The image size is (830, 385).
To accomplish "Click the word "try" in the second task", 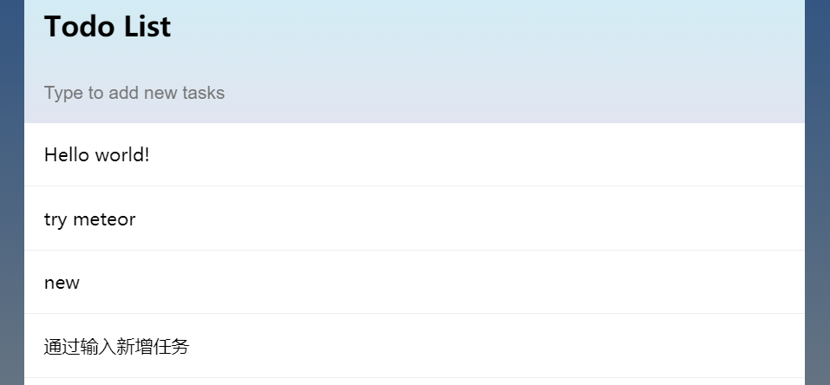I will pos(56,219).
